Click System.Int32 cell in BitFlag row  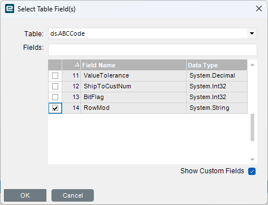coord(217,97)
